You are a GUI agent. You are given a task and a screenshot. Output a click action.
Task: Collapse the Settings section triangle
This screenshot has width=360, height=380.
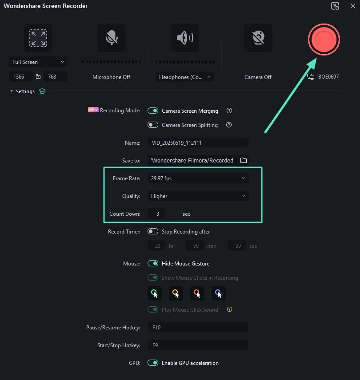click(12, 91)
